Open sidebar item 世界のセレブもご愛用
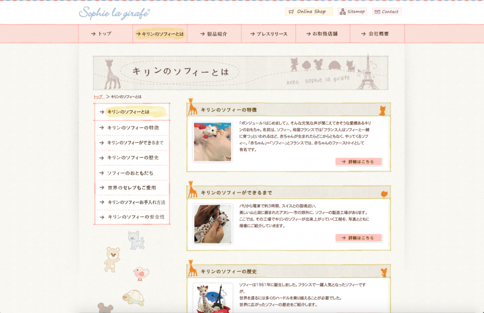 [132, 188]
